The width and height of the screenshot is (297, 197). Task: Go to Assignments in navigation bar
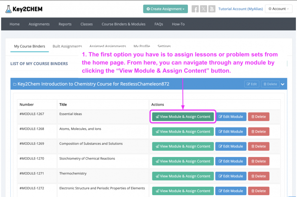[x=39, y=24]
